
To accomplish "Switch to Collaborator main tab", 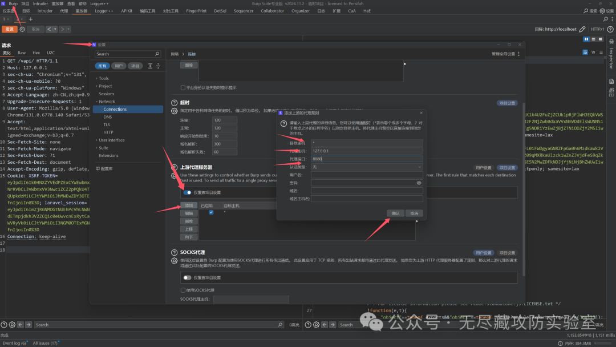I will pos(272,11).
